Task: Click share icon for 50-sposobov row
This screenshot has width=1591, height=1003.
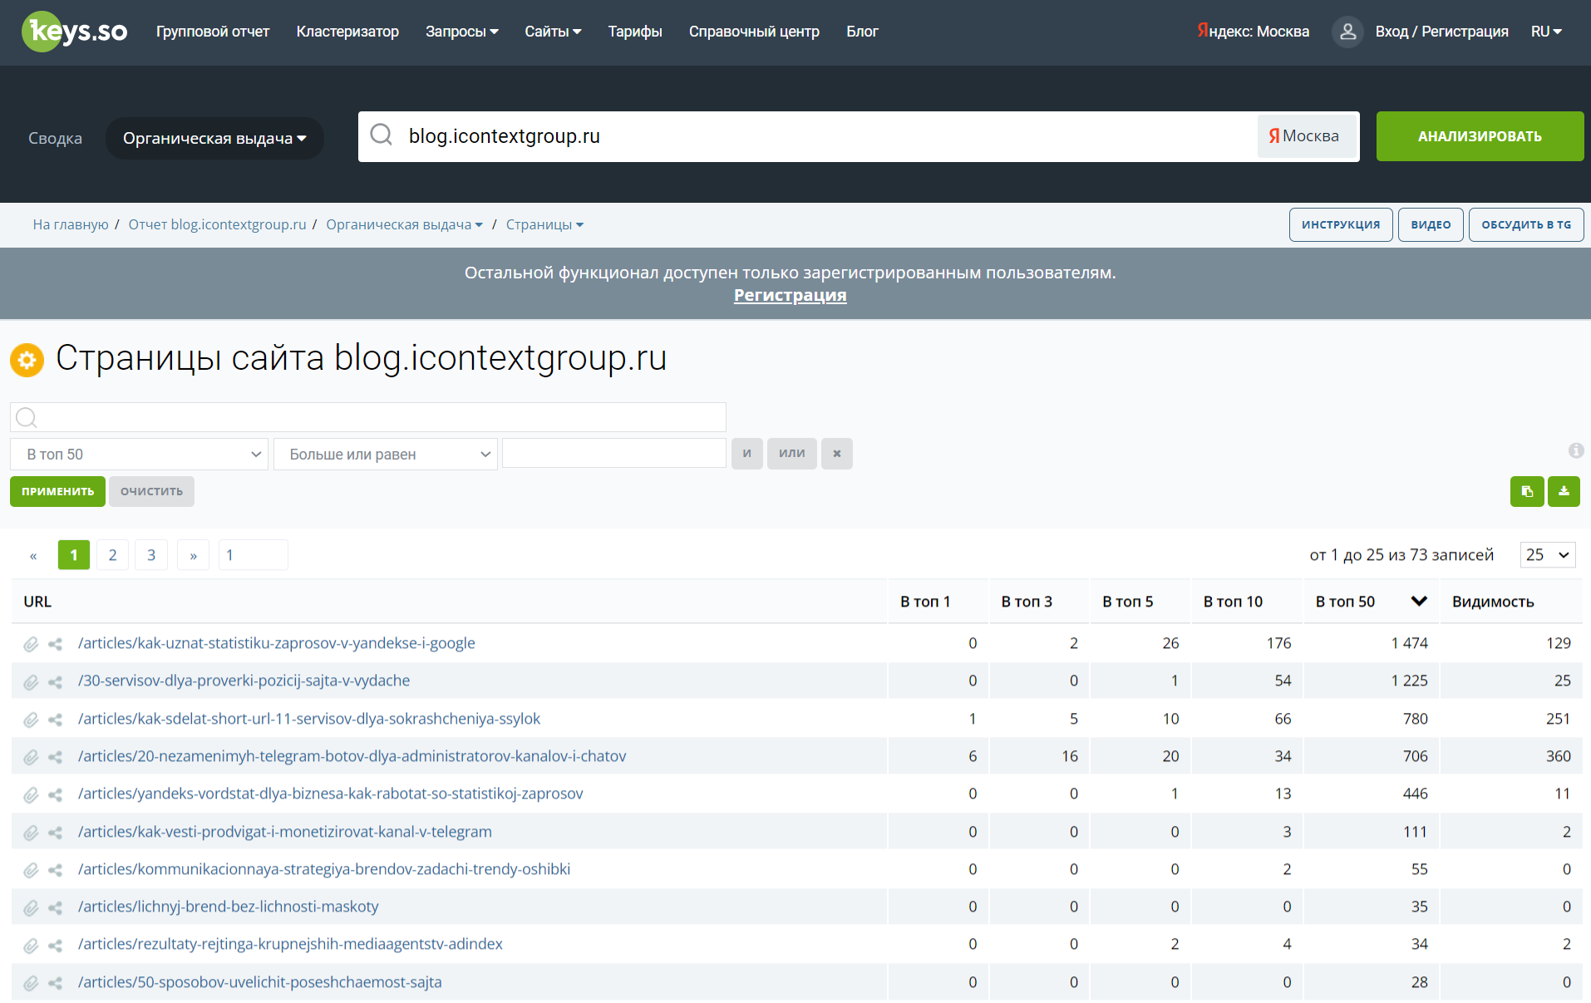Action: pyautogui.click(x=56, y=983)
